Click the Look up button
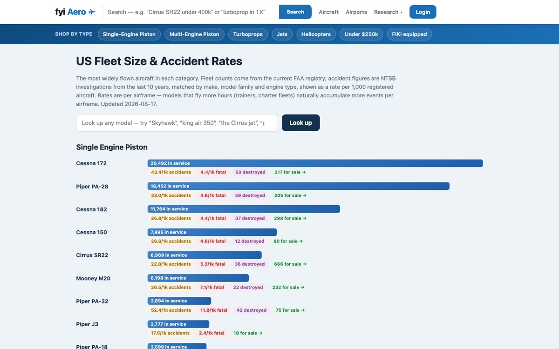This screenshot has height=349, width=559. point(301,123)
